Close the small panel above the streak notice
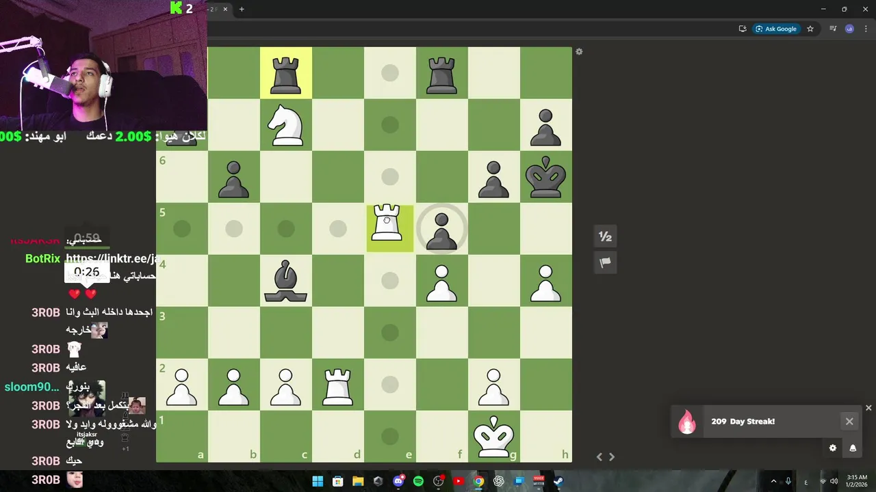This screenshot has width=876, height=492. pos(868,408)
